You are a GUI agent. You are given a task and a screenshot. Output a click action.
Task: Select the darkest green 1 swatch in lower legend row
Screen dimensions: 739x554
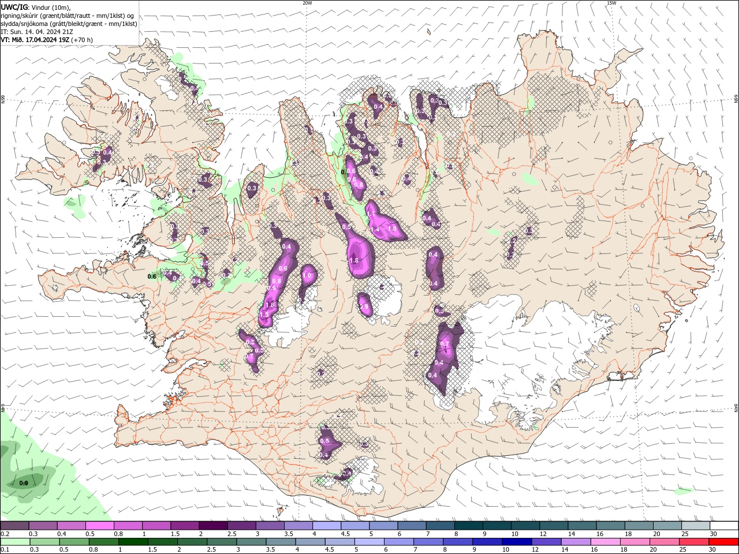coord(133,541)
